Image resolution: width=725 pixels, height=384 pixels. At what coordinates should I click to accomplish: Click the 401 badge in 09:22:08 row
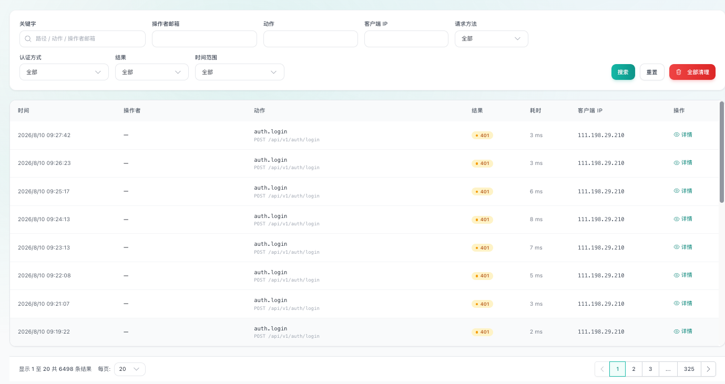tap(482, 276)
